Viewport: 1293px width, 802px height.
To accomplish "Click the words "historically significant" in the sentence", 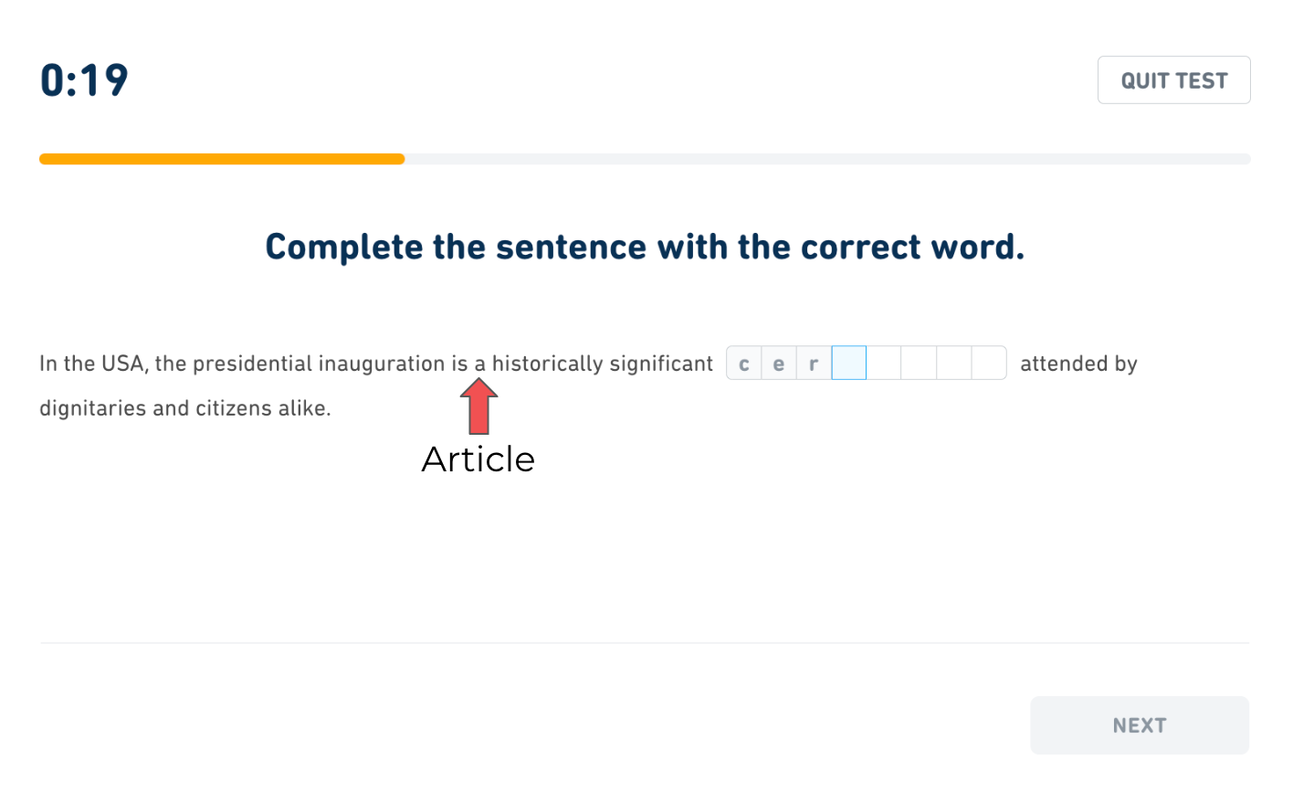I will [x=603, y=364].
